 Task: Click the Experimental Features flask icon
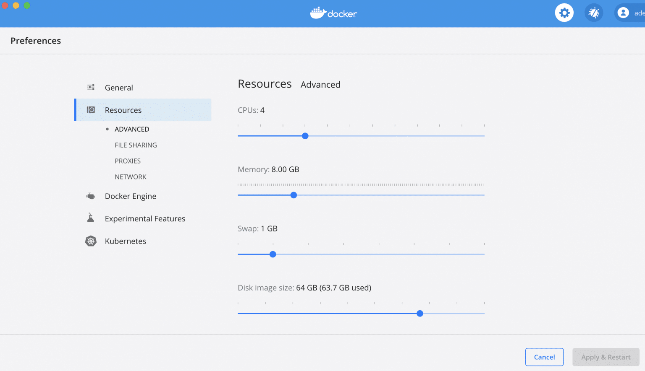tap(90, 218)
